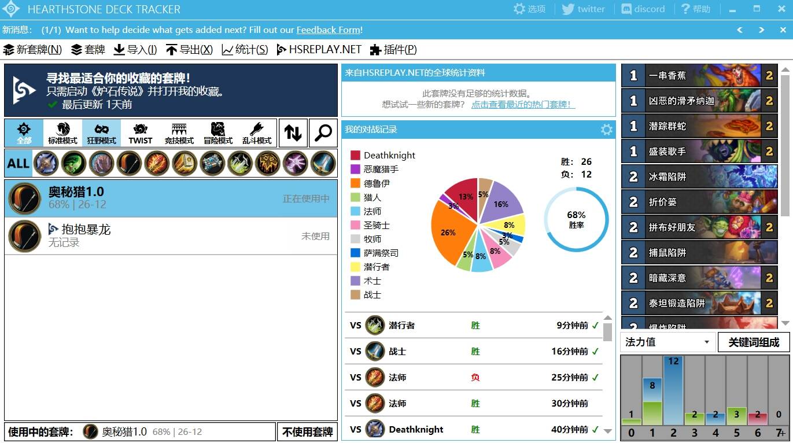Open 插件(P) menu

click(x=393, y=50)
